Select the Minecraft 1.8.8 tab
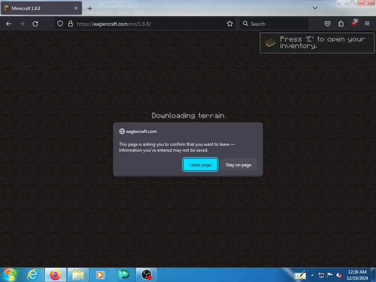 coord(41,8)
